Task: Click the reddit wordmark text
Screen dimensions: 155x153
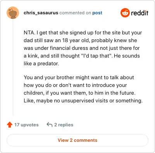Action: tap(139, 13)
